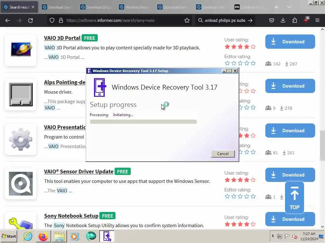Click the VAIO 3D Portal planet thumbnail
Image resolution: width=325 pixels, height=243 pixels.
[21, 49]
